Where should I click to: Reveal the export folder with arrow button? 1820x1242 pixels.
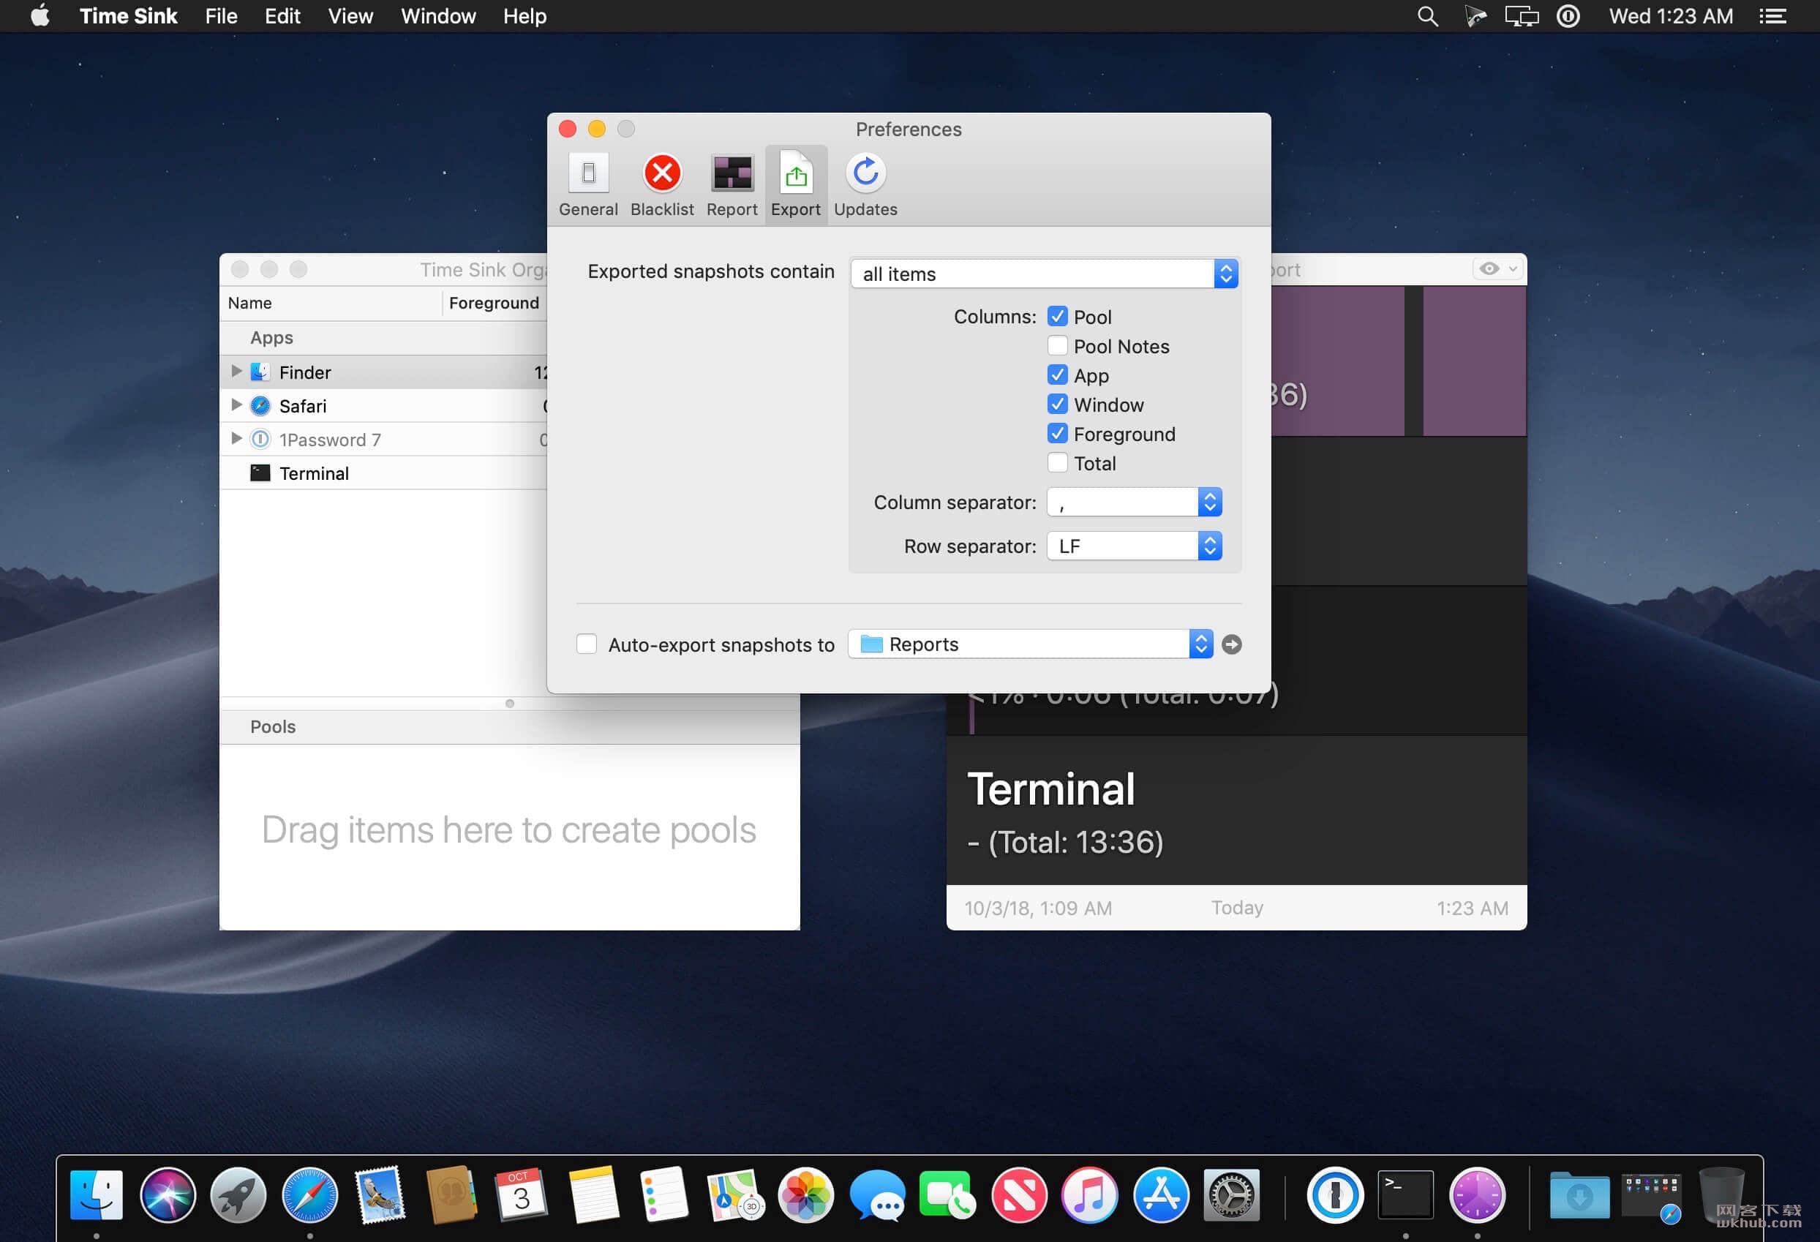click(x=1231, y=644)
